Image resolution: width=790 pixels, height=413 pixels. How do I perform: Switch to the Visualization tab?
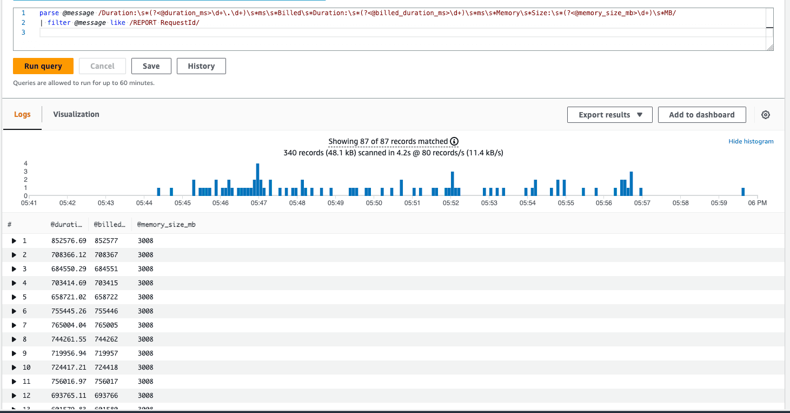pyautogui.click(x=76, y=114)
